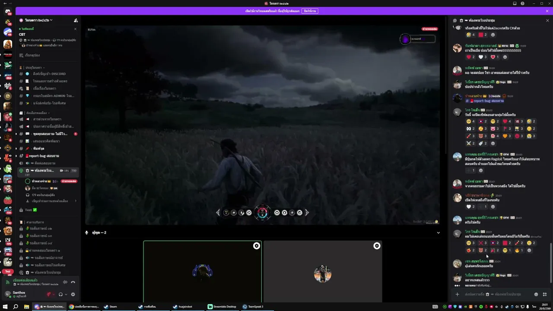Viewport: 553px width, 311px height.
Task: Disconnect from the voice channel
Action: point(73,282)
